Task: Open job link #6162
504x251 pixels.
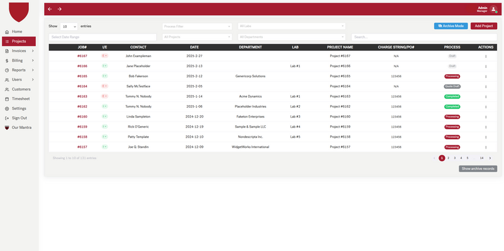Action: [82, 106]
